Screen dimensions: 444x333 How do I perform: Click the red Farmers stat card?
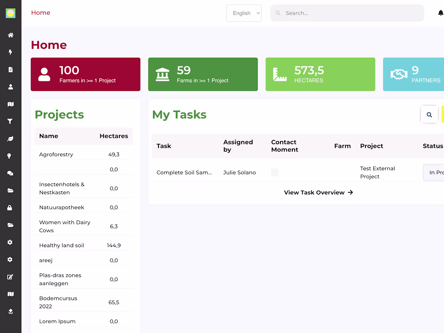click(x=86, y=74)
